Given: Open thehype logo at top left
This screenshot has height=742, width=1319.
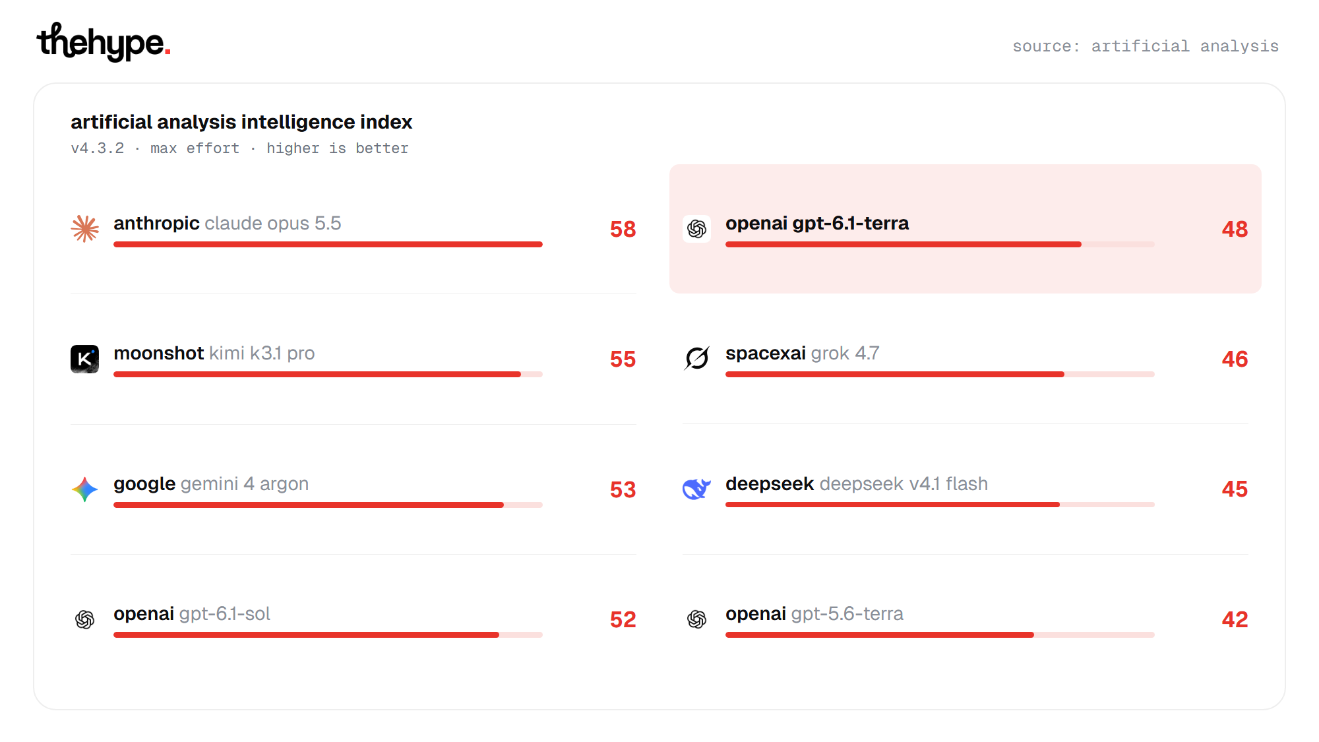Looking at the screenshot, I should [104, 42].
